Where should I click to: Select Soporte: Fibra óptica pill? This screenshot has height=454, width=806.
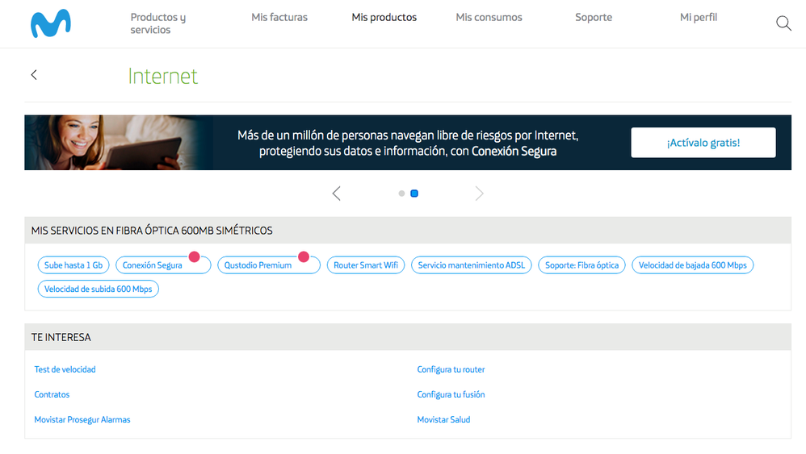(581, 265)
